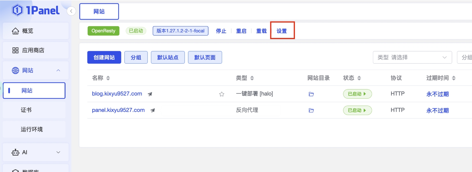Viewport: 472px width, 172px height.
Task: Toggle the 已启动 status of blog.kixyu9527.com
Action: [x=357, y=94]
